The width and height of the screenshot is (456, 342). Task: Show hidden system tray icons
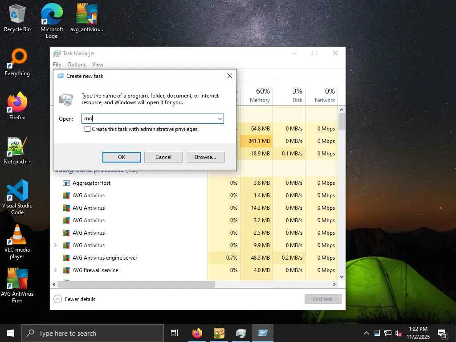366,333
